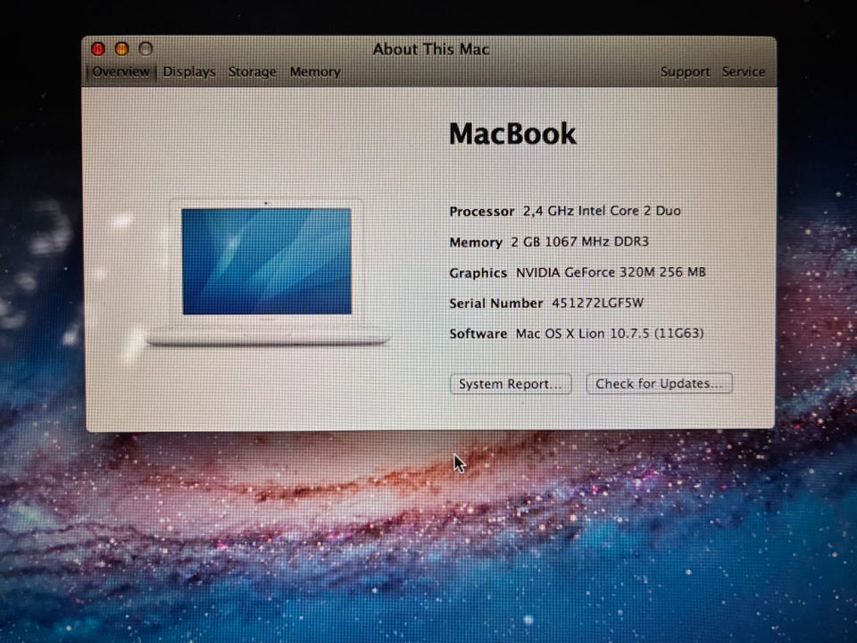Click the Graphics label
The width and height of the screenshot is (857, 643).
(x=478, y=273)
